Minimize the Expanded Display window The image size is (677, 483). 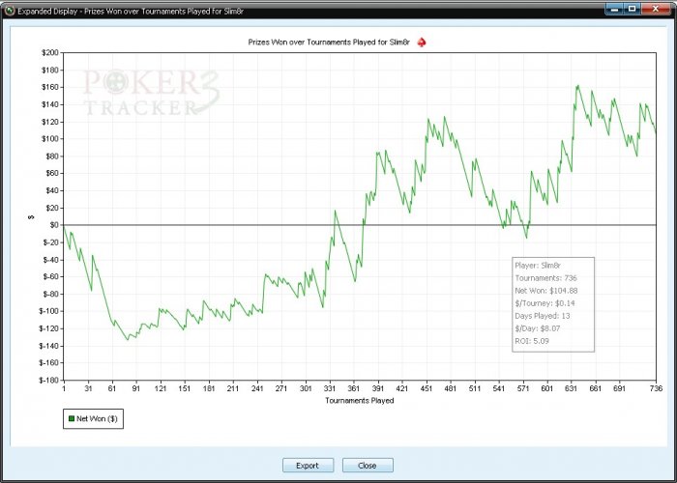[615, 8]
